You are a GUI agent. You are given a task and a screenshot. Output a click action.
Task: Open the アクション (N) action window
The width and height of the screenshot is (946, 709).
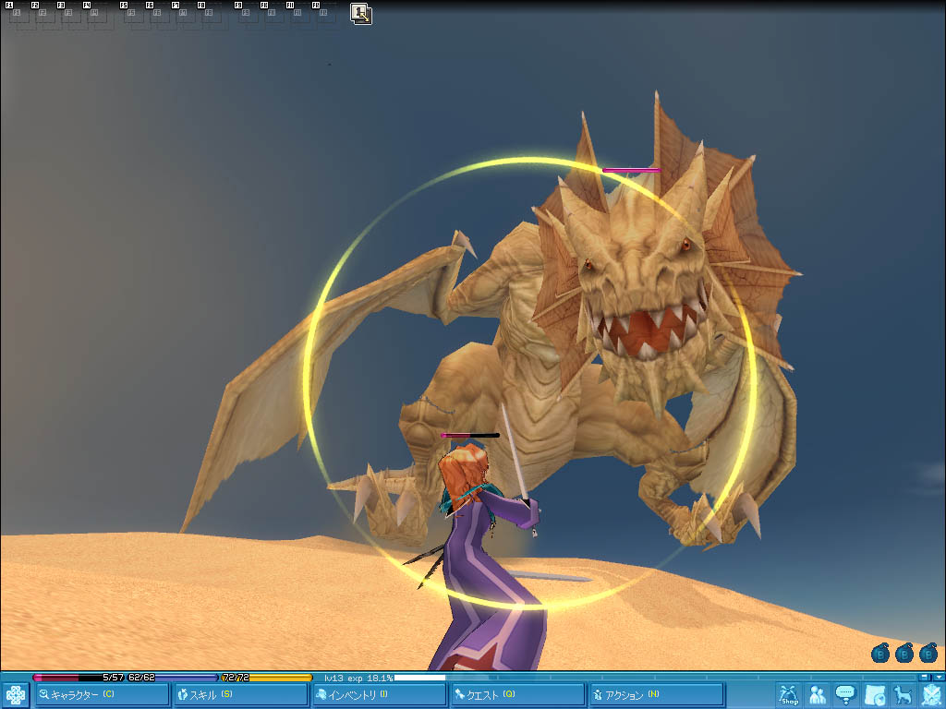(657, 695)
